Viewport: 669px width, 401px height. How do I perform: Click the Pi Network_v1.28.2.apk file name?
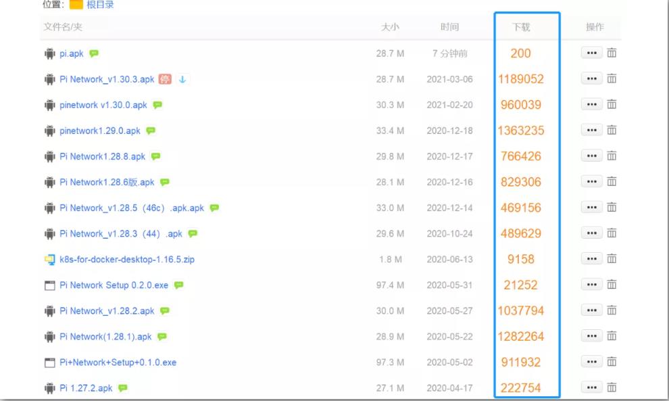click(107, 311)
